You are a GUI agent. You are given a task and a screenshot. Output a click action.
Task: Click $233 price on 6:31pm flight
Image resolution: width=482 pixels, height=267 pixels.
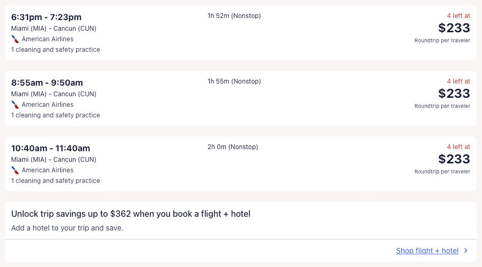point(454,28)
